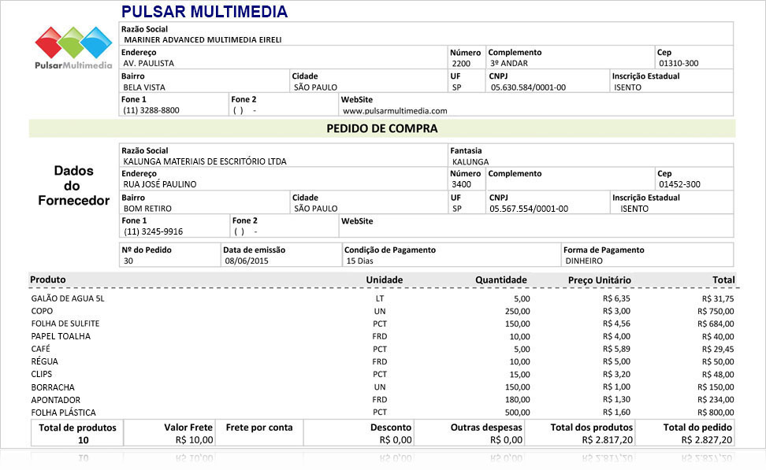766x470 pixels.
Task: Click the issue date "08/06/2015"
Action: point(247,261)
